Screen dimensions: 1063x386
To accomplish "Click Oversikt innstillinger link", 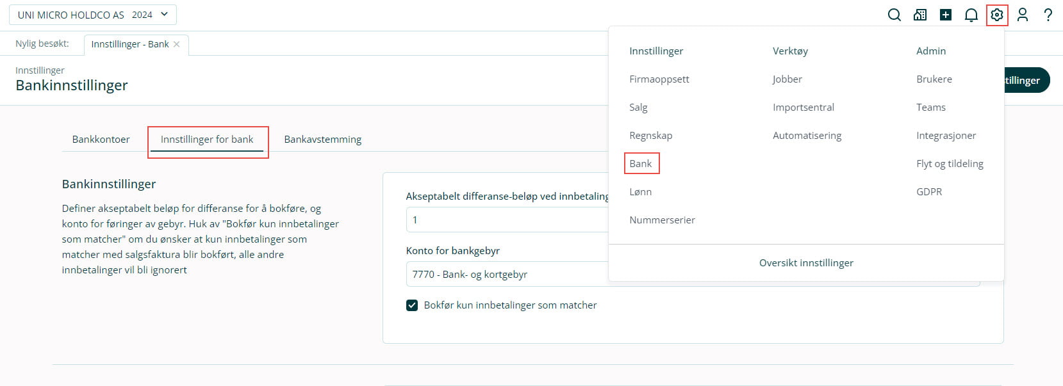I will click(805, 263).
